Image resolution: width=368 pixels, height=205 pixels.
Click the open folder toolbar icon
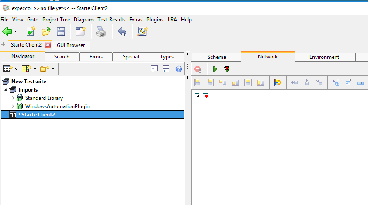point(46,31)
